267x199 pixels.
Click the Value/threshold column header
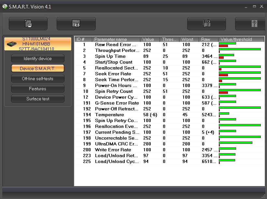[x=241, y=39]
